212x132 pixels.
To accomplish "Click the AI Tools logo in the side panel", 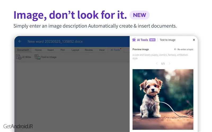I will [x=134, y=40].
